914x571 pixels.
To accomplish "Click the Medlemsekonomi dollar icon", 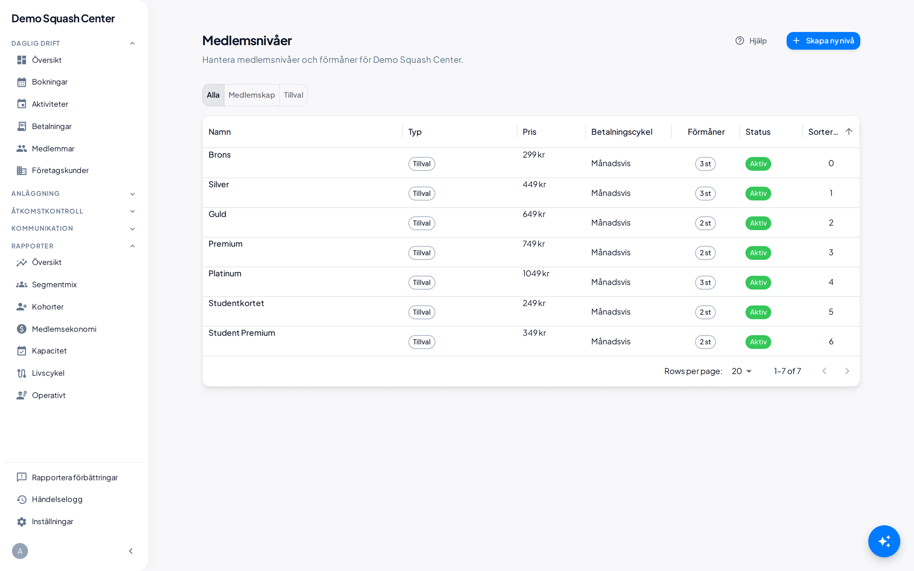I will point(22,329).
